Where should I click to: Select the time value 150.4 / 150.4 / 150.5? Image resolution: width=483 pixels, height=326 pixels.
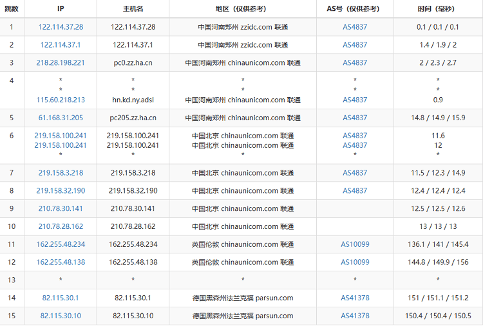438,316
